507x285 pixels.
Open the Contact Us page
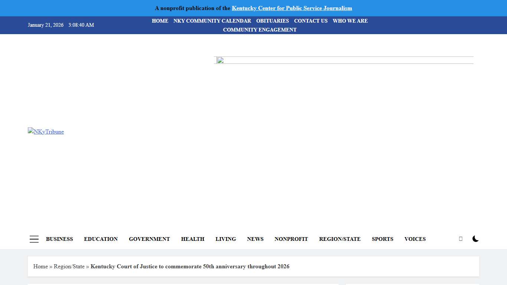[311, 21]
